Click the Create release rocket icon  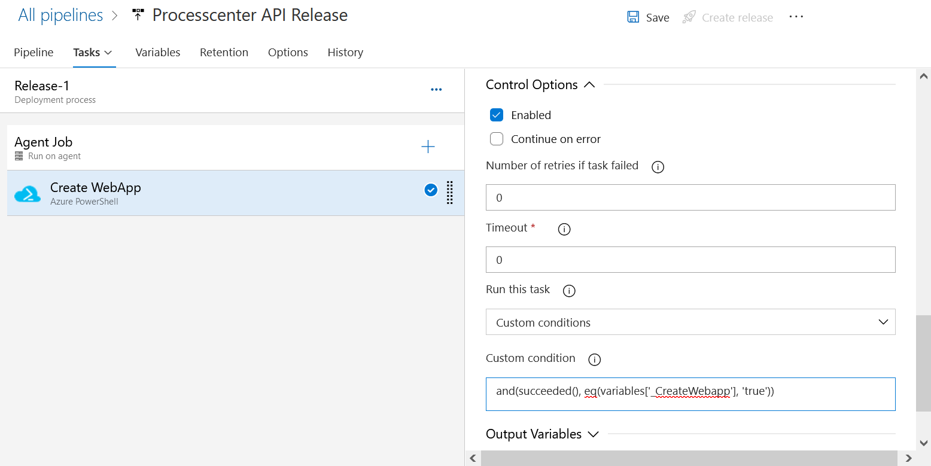tap(689, 17)
